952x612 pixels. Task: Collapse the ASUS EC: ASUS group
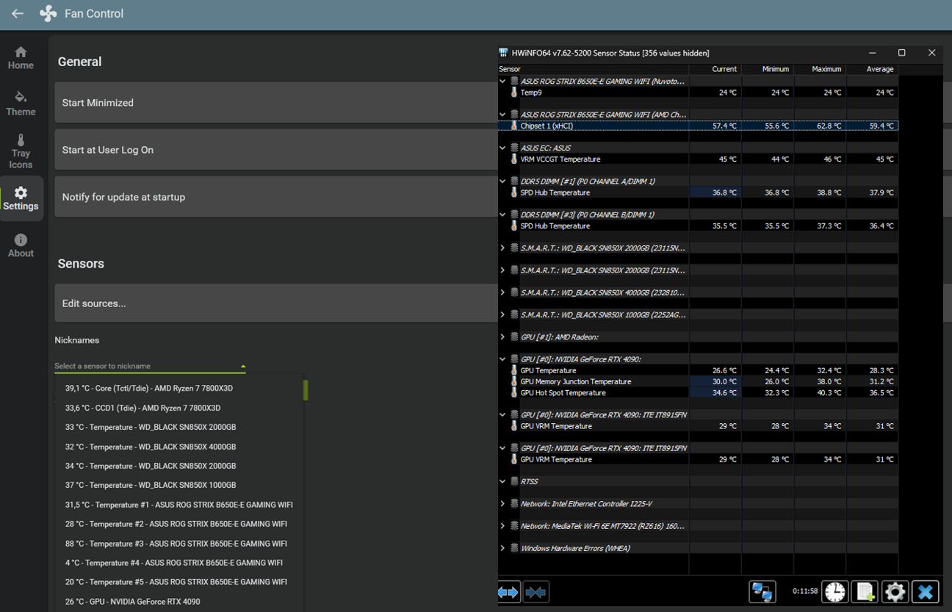[502, 148]
